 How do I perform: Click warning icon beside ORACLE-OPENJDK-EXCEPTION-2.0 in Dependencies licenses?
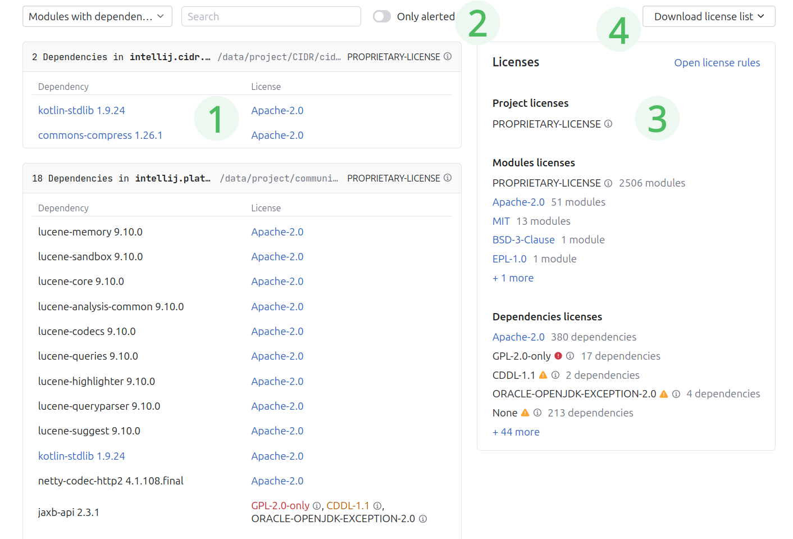[664, 394]
